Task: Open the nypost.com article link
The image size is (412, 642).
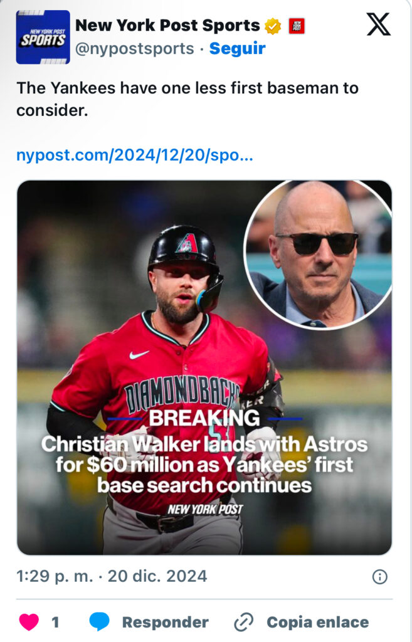Action: tap(135, 155)
